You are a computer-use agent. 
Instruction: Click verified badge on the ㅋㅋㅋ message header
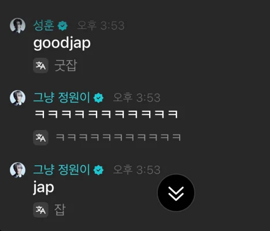coord(98,98)
